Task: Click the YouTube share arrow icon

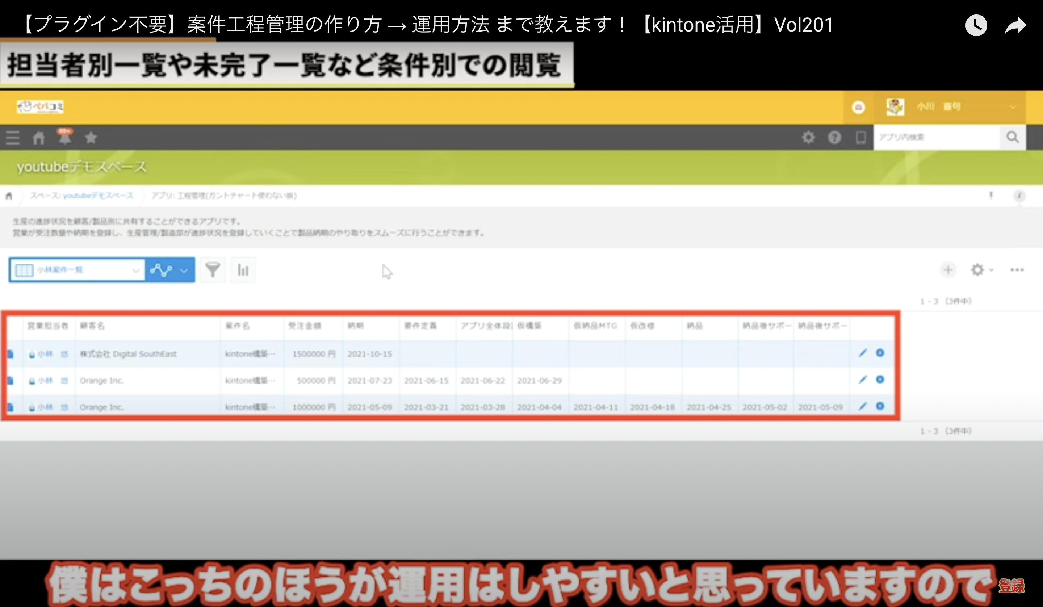Action: (x=1015, y=26)
